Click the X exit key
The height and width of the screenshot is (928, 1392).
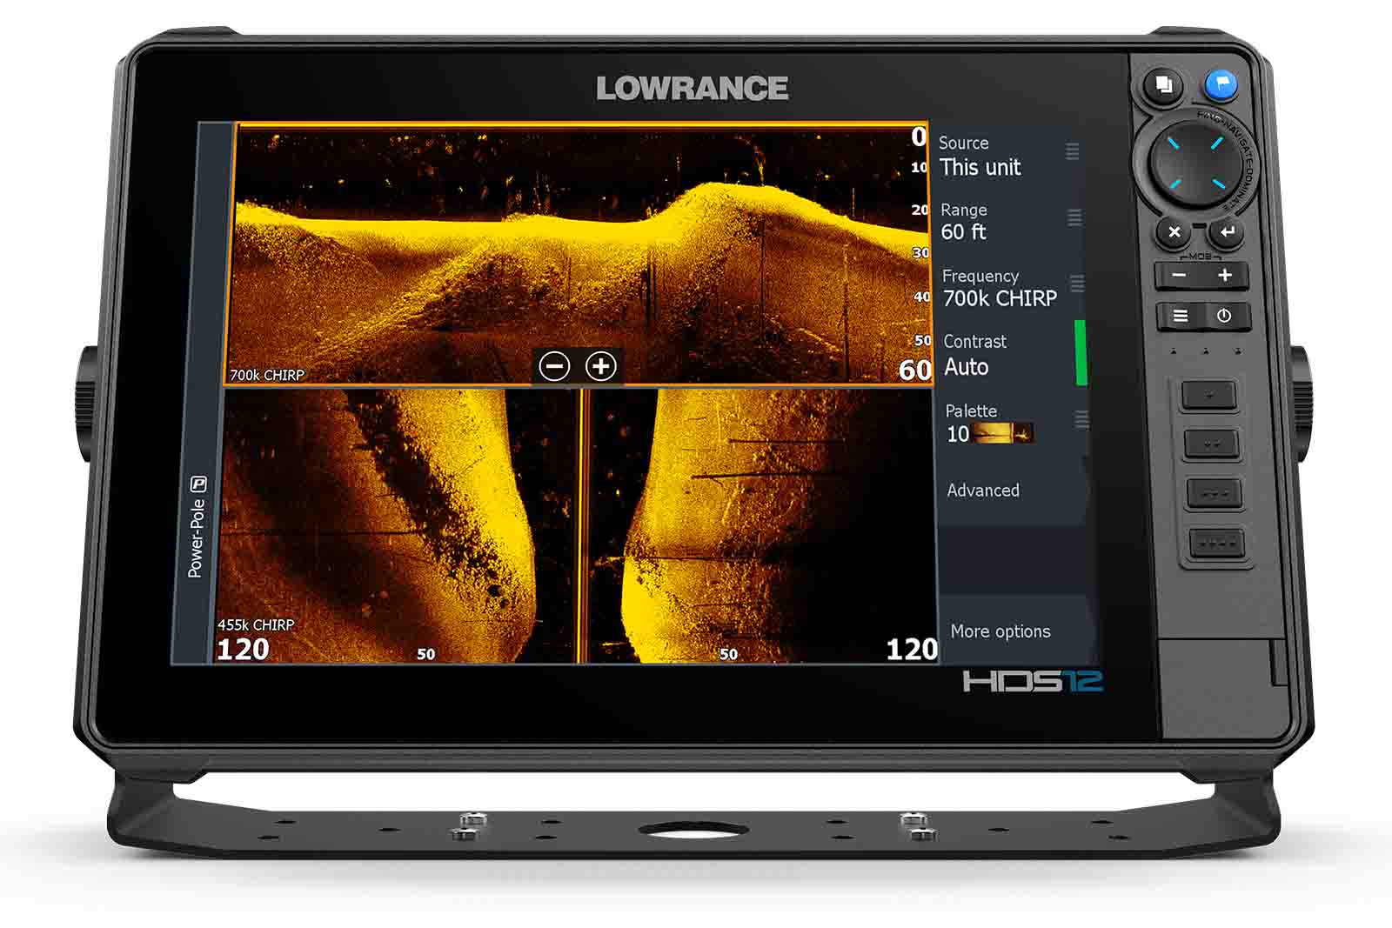[1174, 231]
